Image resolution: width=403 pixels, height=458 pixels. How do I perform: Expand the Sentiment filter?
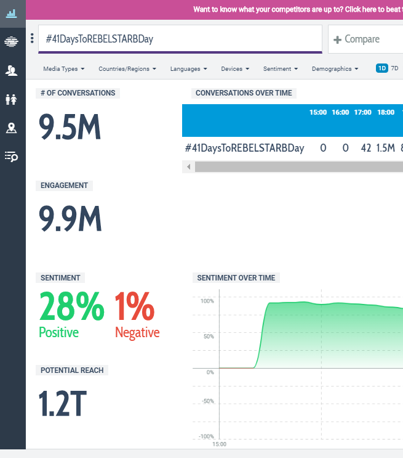[x=281, y=69]
